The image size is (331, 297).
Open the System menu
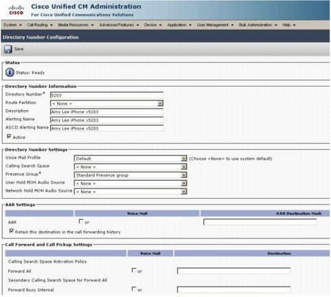click(12, 25)
